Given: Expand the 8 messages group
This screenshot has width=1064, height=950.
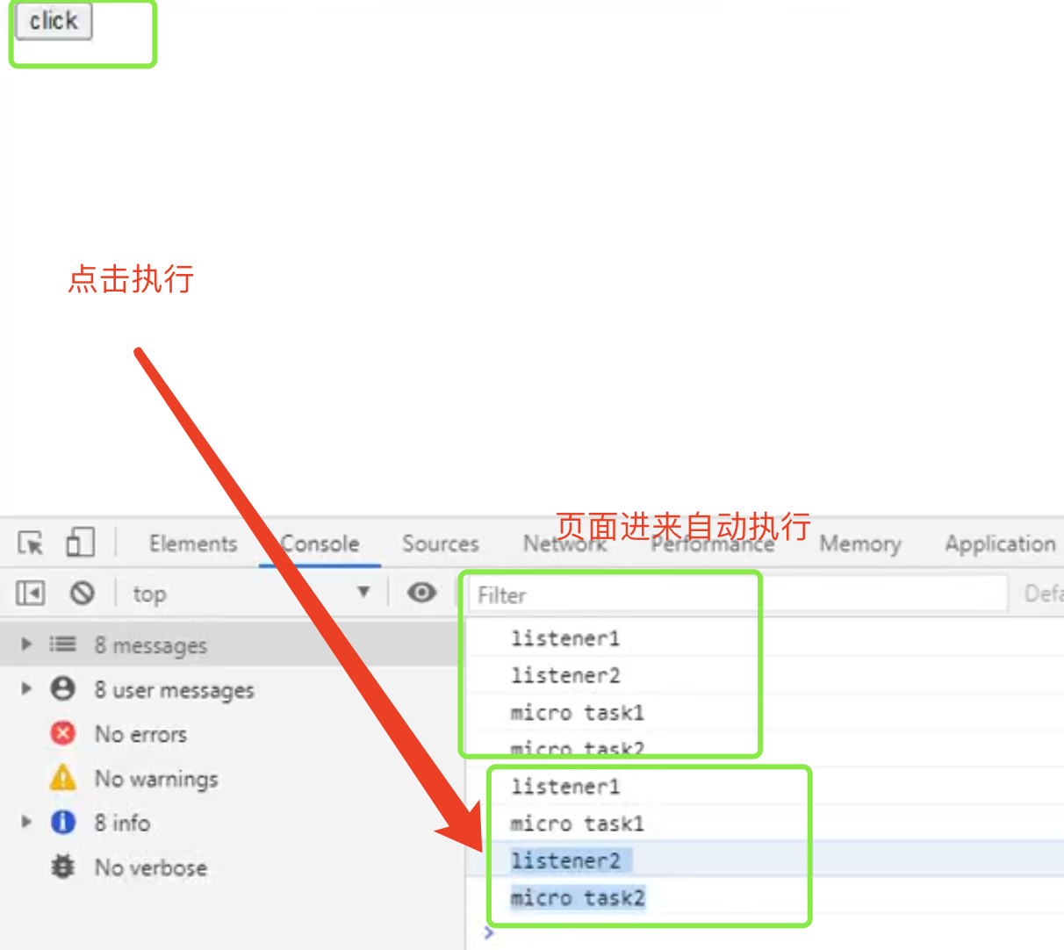Looking at the screenshot, I should click(x=26, y=644).
